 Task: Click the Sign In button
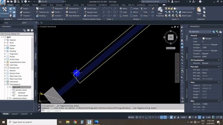(175, 1)
